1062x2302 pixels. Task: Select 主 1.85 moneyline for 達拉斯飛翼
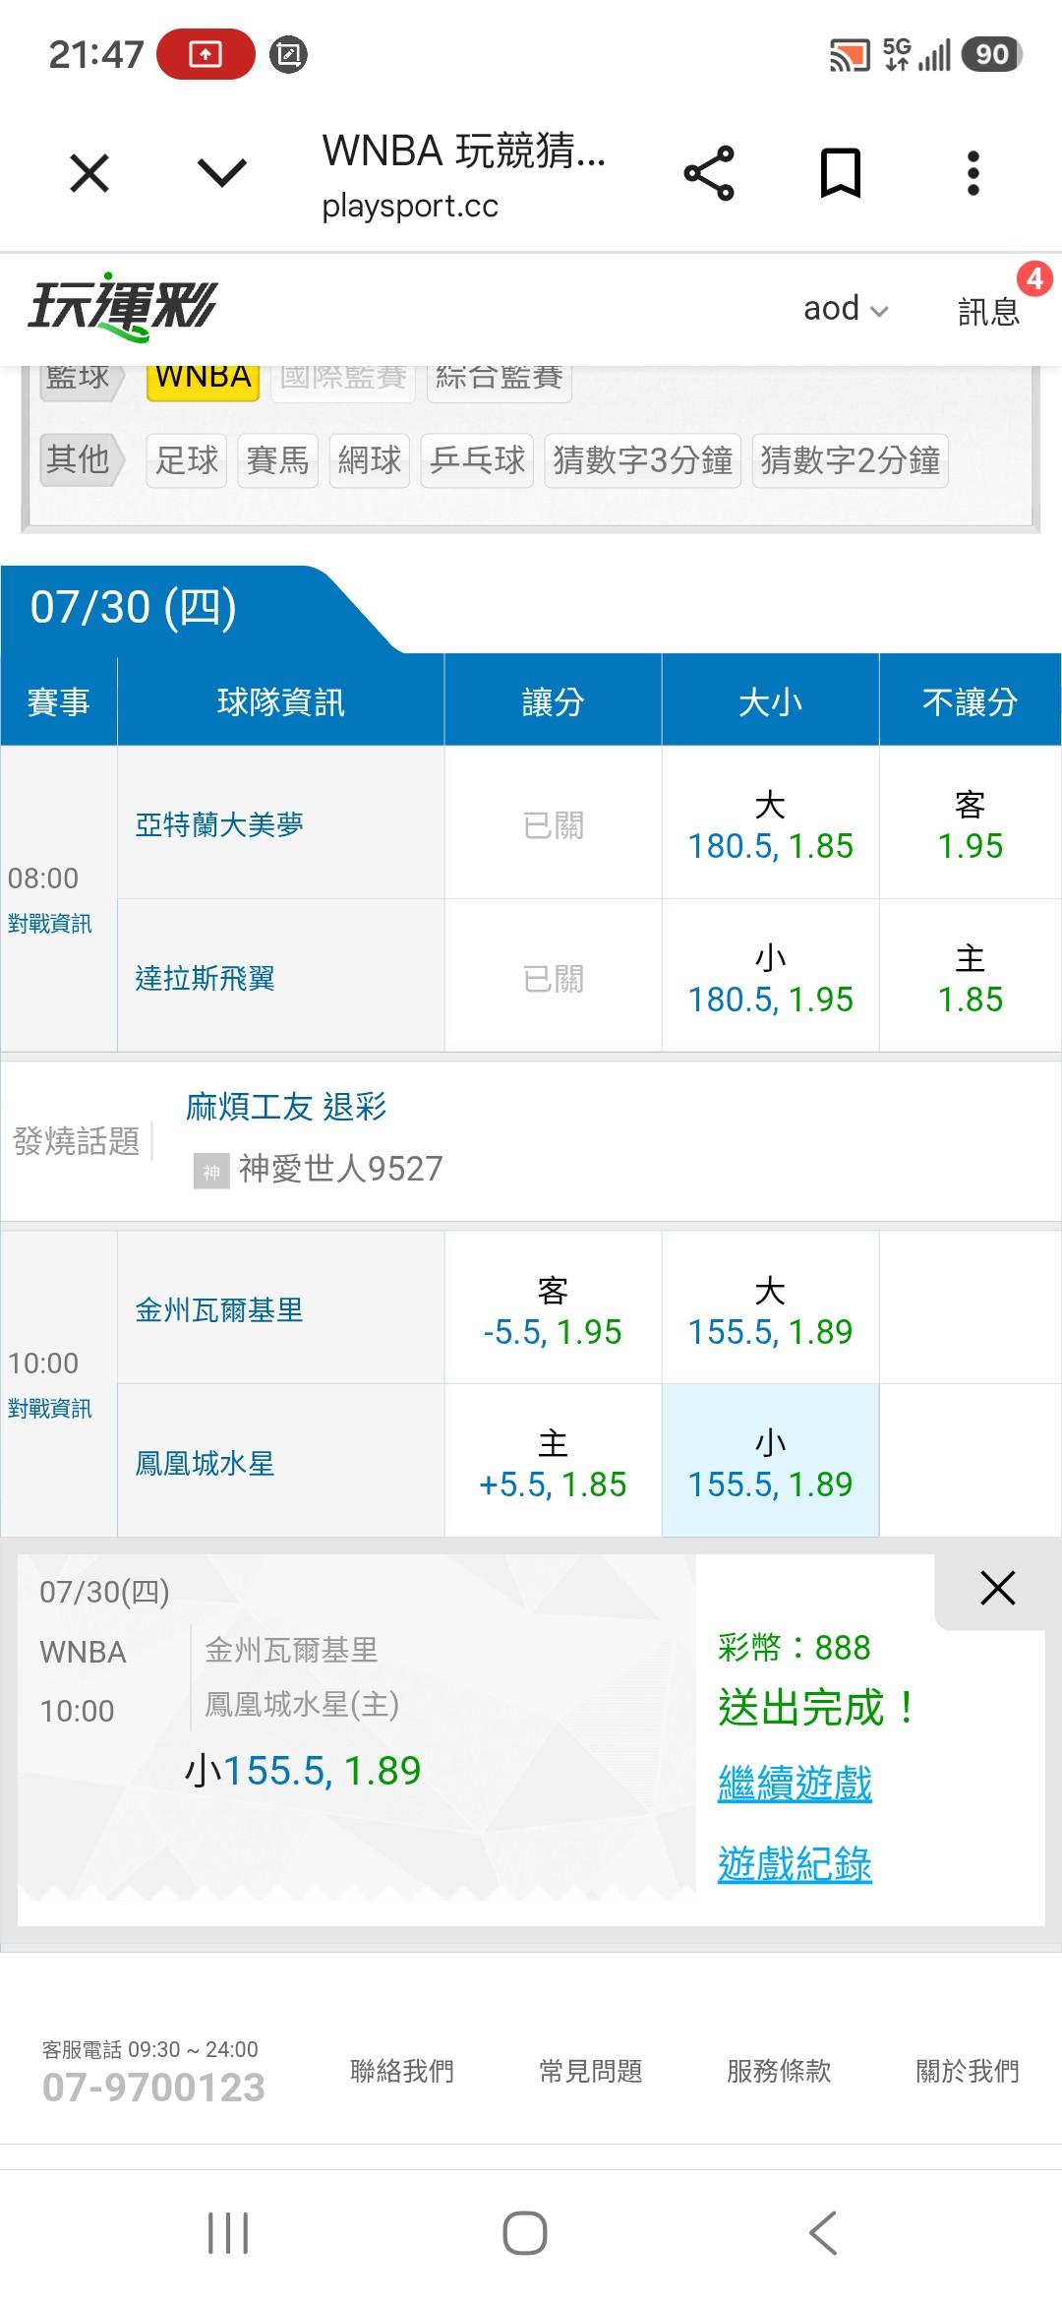pyautogui.click(x=970, y=976)
